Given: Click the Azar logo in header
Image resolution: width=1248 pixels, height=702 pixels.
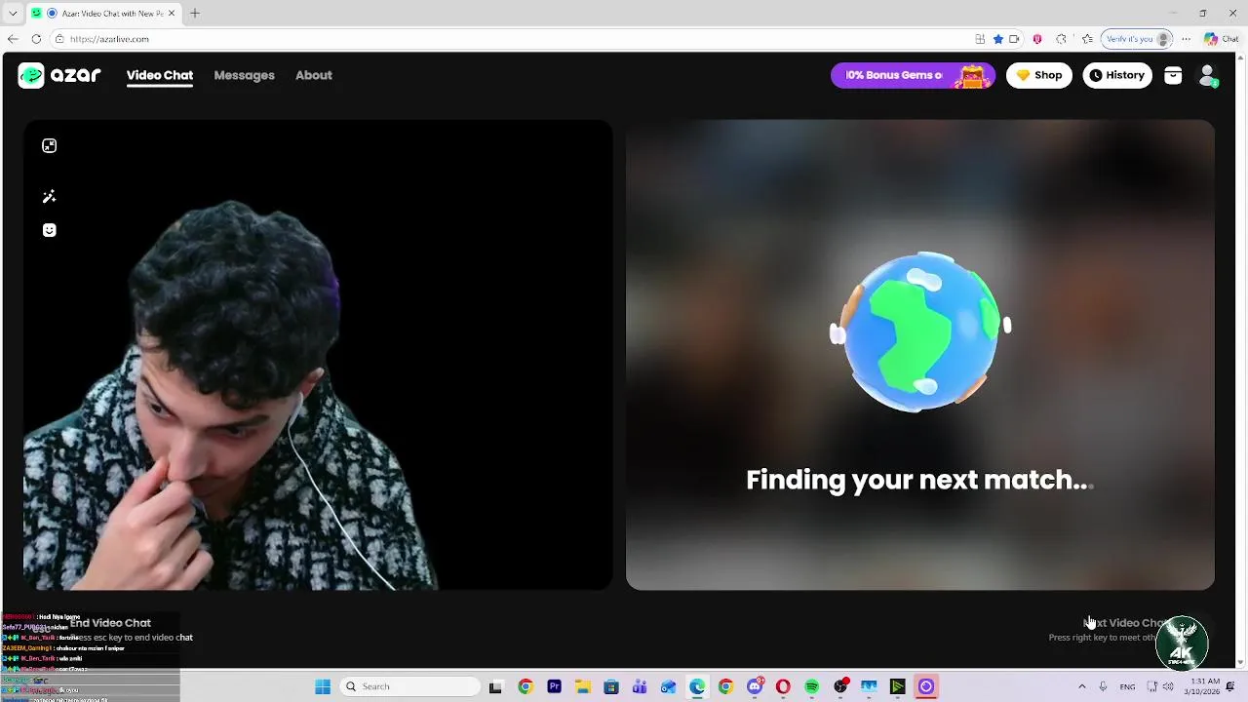Looking at the screenshot, I should click(x=59, y=75).
